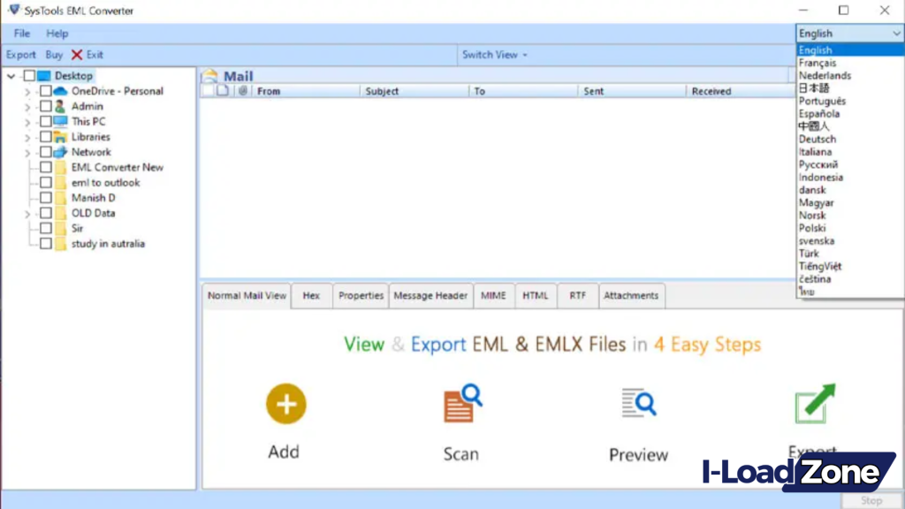Expand the Libraries node
Viewport: 905px width, 509px height.
point(27,137)
